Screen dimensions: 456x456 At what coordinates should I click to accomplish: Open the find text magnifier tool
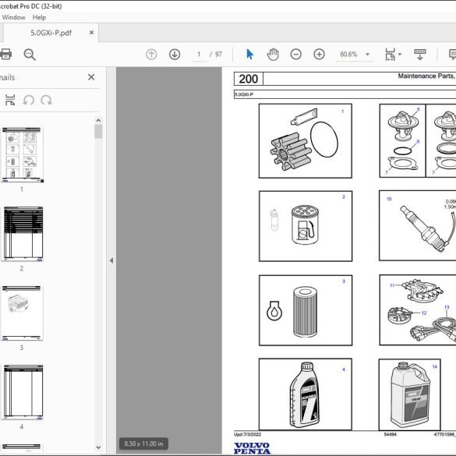[x=30, y=55]
